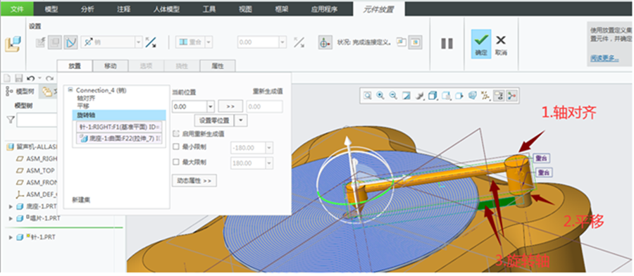Image resolution: width=634 pixels, height=276 pixels.
Task: Check the 启用重新生成值 option
Action: [x=175, y=133]
